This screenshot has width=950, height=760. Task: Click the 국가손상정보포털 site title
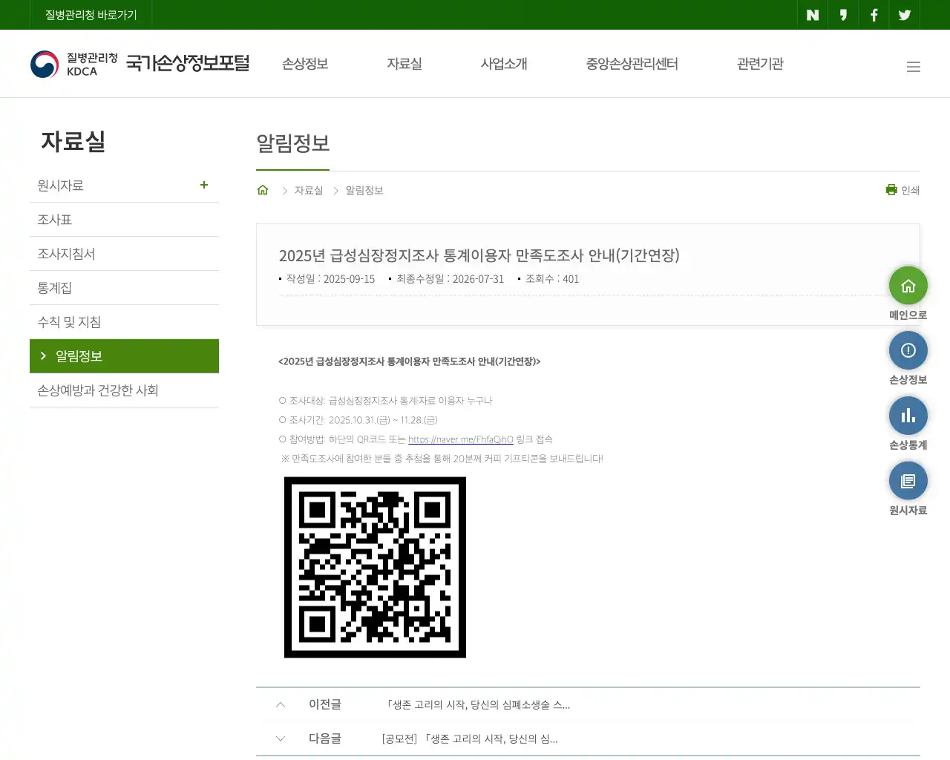click(188, 63)
